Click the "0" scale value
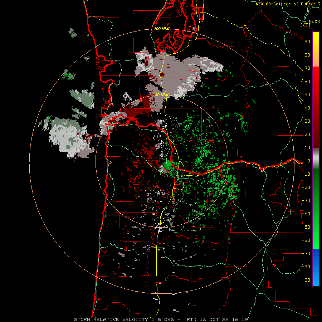Image resolution: width=322 pixels, height=322 pixels. [x=309, y=161]
